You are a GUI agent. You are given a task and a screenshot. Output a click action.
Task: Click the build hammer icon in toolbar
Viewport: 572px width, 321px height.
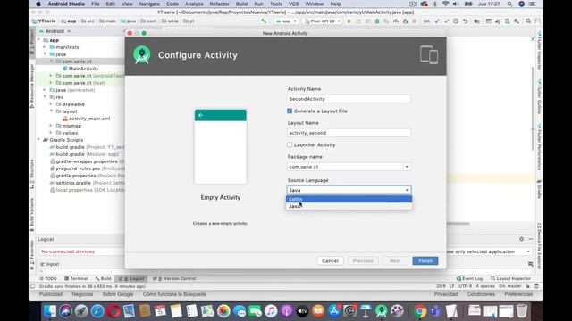tap(264, 21)
